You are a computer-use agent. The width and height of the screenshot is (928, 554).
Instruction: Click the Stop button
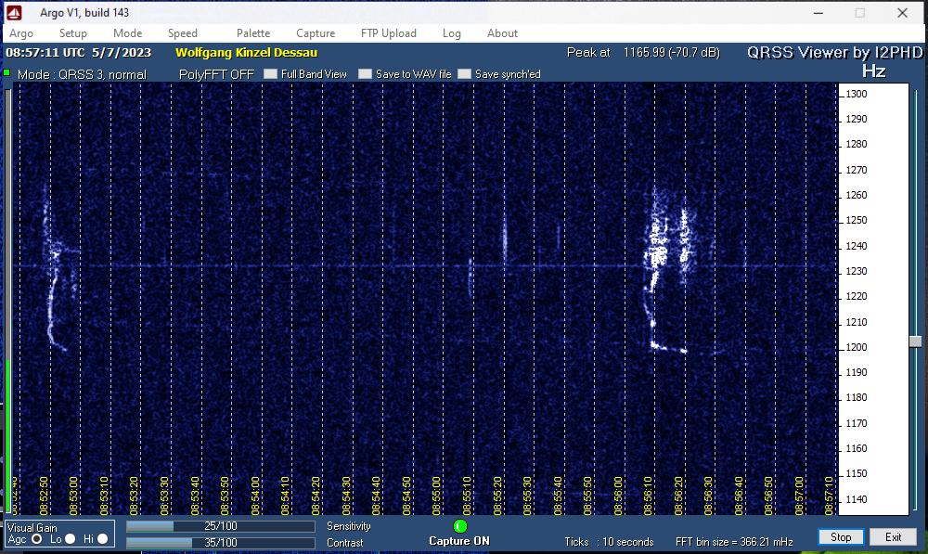841,537
